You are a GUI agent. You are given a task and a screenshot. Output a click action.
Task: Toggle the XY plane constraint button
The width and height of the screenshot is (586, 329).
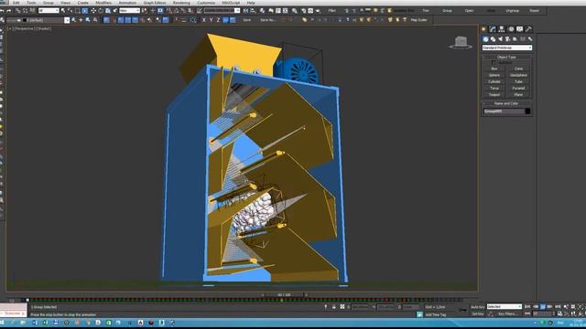(x=225, y=20)
